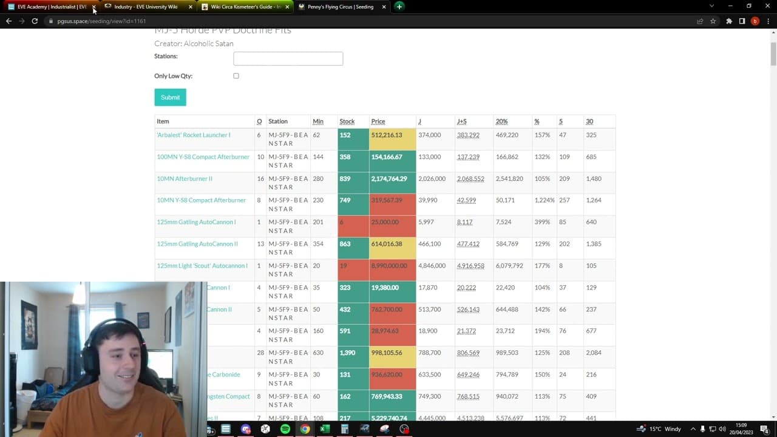Click red price cell 319,567.39
This screenshot has width=777, height=437.
393,205
